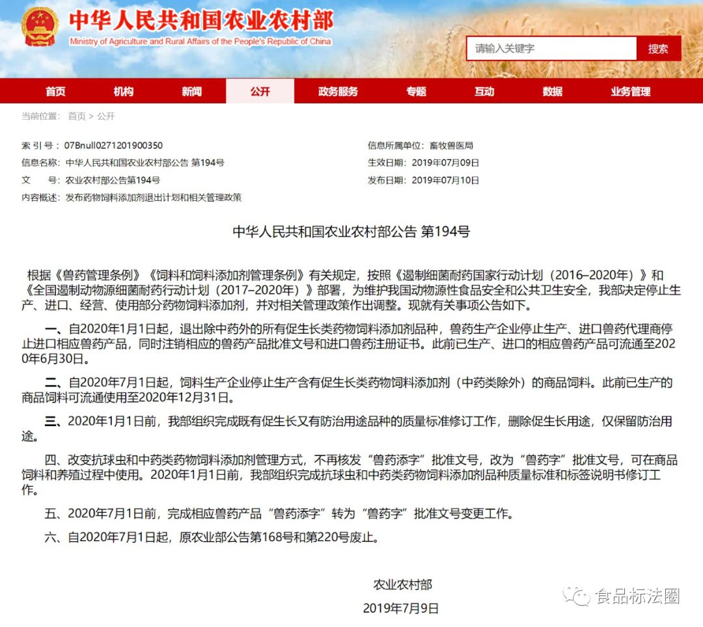Open the 政务服务 navigation tab
The image size is (703, 627).
[338, 91]
